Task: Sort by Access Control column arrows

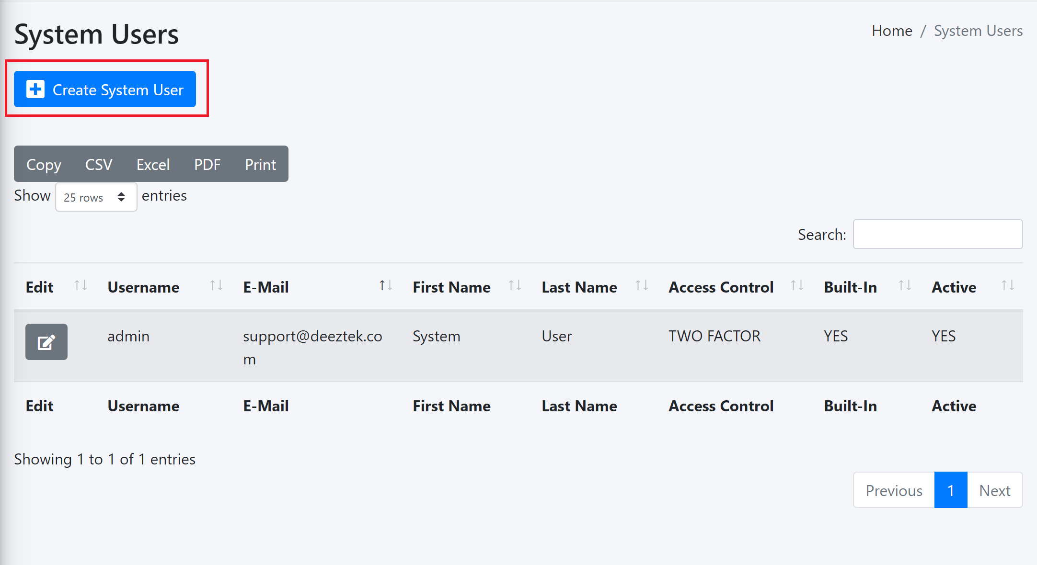Action: (x=797, y=286)
